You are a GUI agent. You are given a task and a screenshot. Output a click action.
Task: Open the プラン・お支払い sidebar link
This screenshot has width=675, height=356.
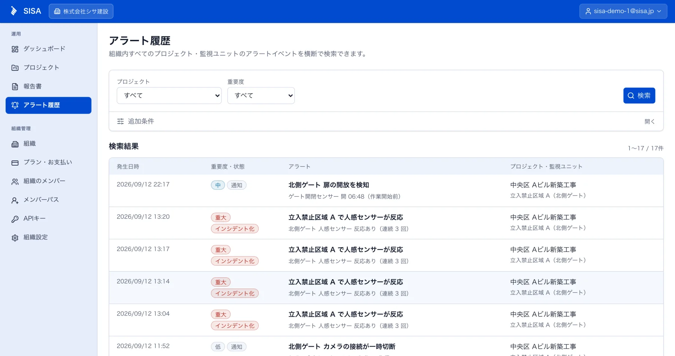click(x=48, y=163)
